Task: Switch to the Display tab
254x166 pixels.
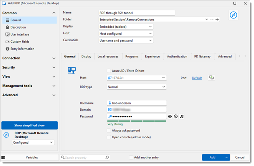Action: point(86,57)
